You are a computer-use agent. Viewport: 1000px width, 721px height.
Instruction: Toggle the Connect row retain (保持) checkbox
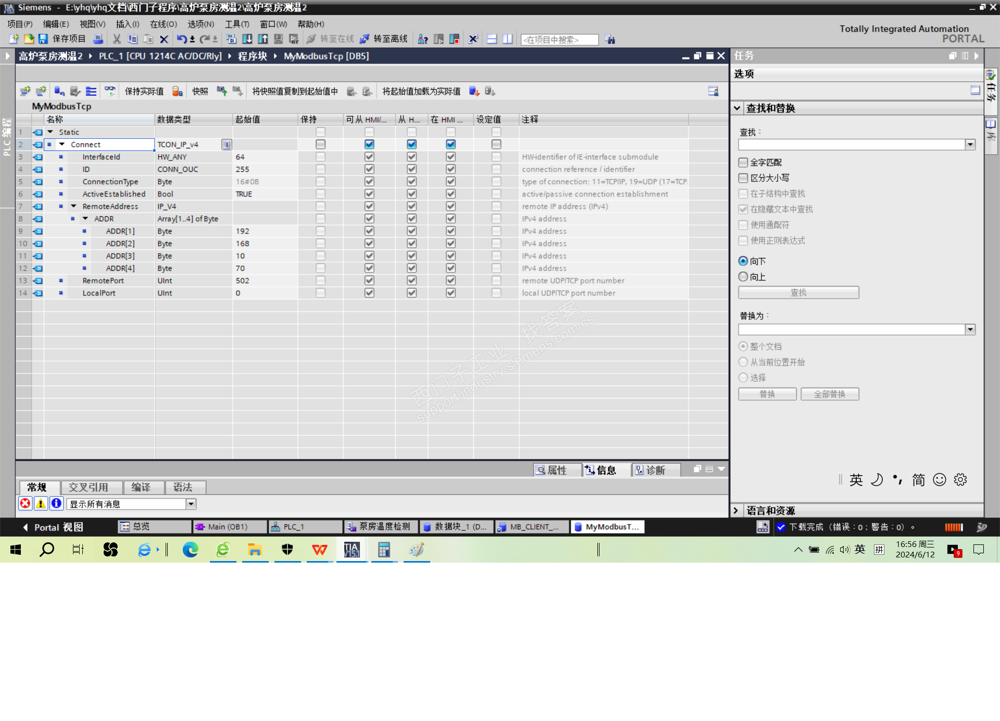(x=320, y=144)
